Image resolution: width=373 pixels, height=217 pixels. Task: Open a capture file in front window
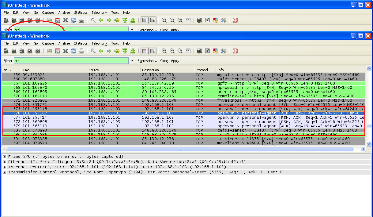(x=49, y=51)
